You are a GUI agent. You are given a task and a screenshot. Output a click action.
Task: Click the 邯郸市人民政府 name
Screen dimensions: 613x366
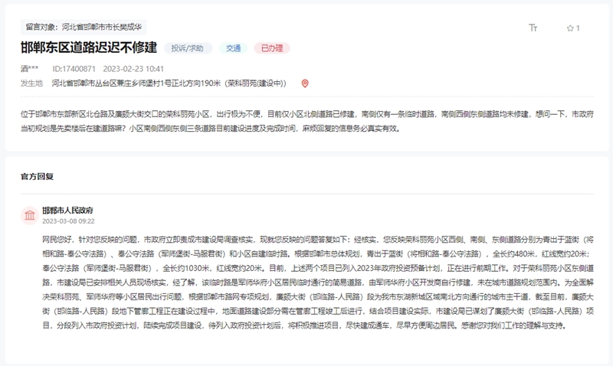(x=67, y=210)
